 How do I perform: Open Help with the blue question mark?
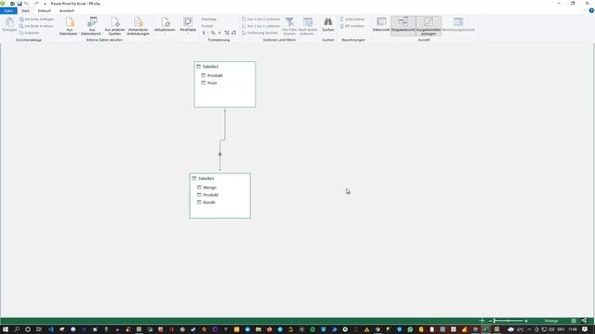coord(591,10)
